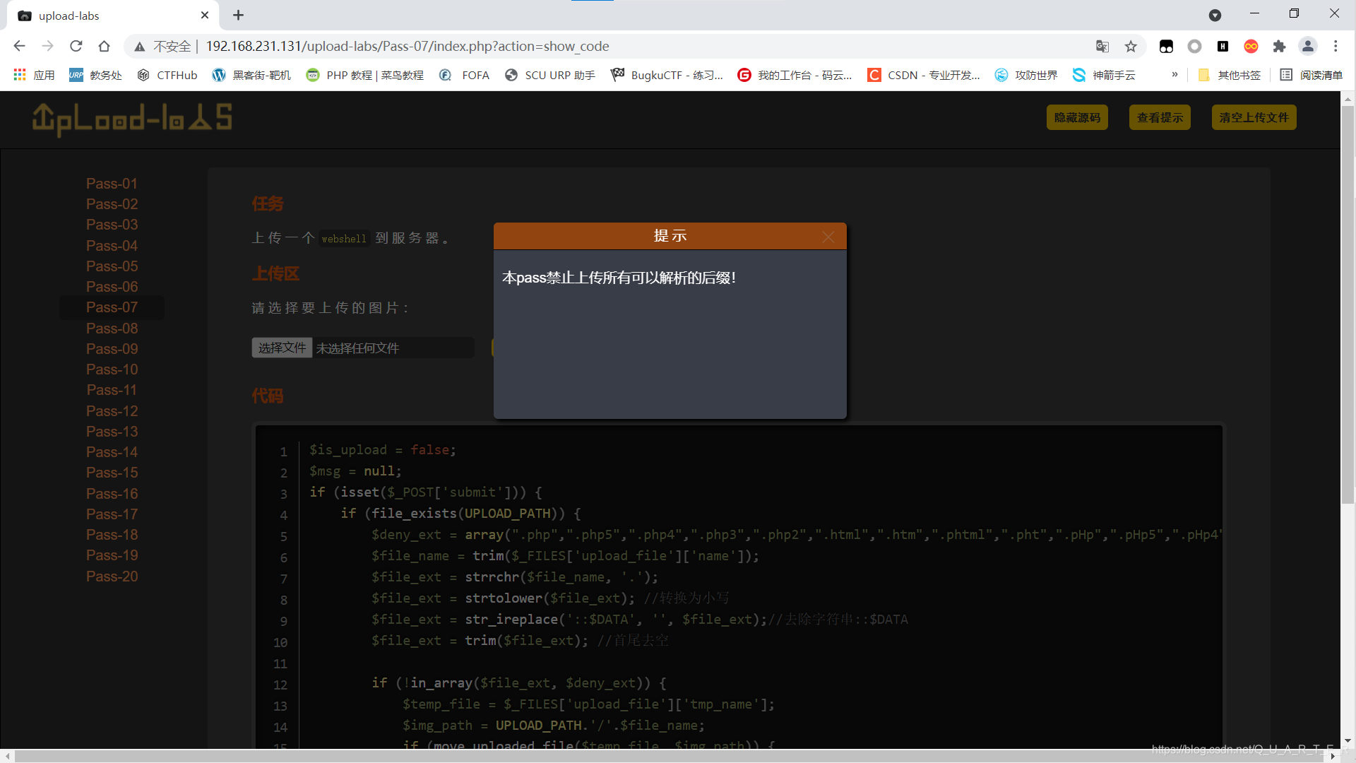
Task: Click the not-secure warning icon
Action: (140, 47)
